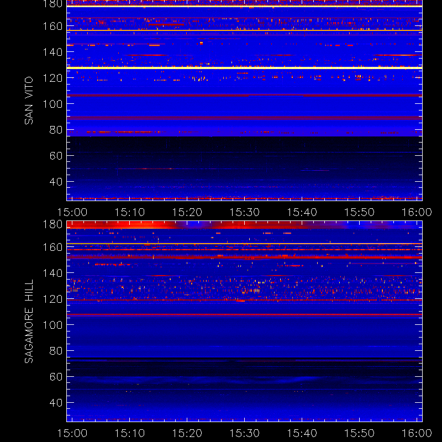442x442 pixels.
Task: Click 15:50 under the Sagamore Hill plot
Action: click(360, 433)
